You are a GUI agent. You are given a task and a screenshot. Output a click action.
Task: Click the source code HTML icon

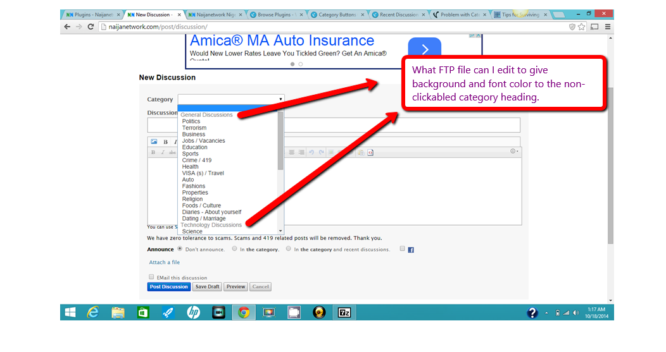(370, 152)
